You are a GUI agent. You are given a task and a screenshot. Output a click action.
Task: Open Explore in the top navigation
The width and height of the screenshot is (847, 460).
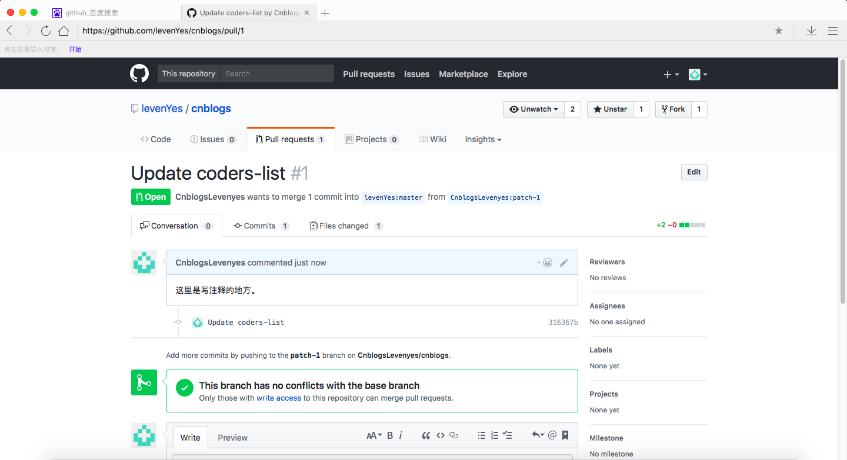coord(512,74)
